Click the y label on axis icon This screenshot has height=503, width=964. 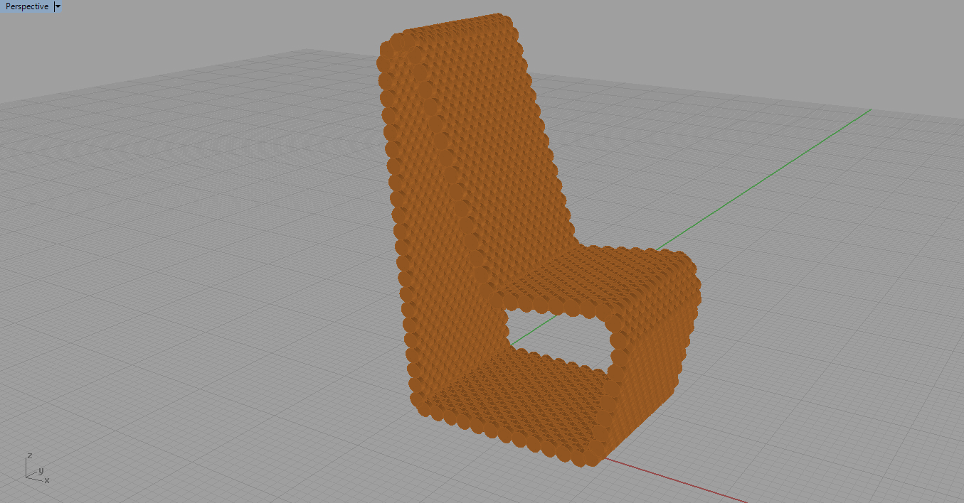pos(41,470)
